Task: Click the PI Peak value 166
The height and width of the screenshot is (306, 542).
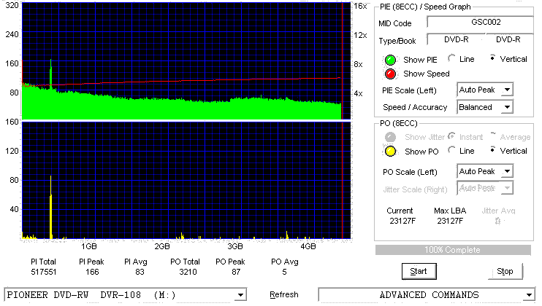Action: 92,272
